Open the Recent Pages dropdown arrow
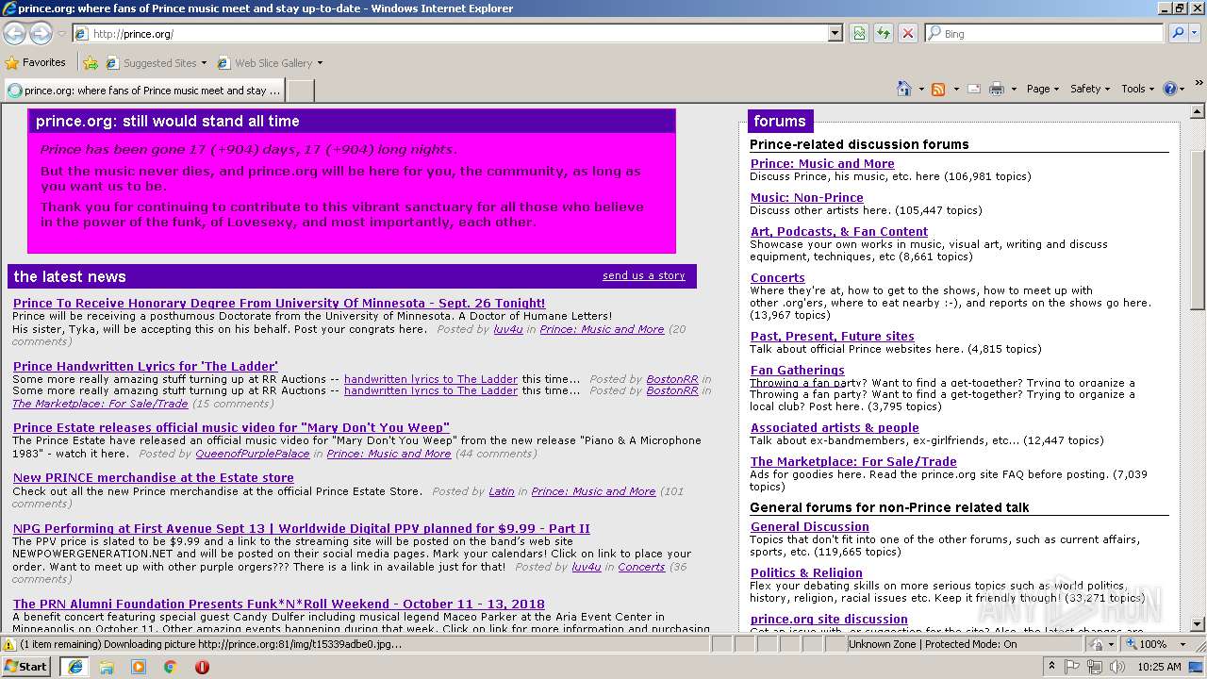 pos(61,34)
